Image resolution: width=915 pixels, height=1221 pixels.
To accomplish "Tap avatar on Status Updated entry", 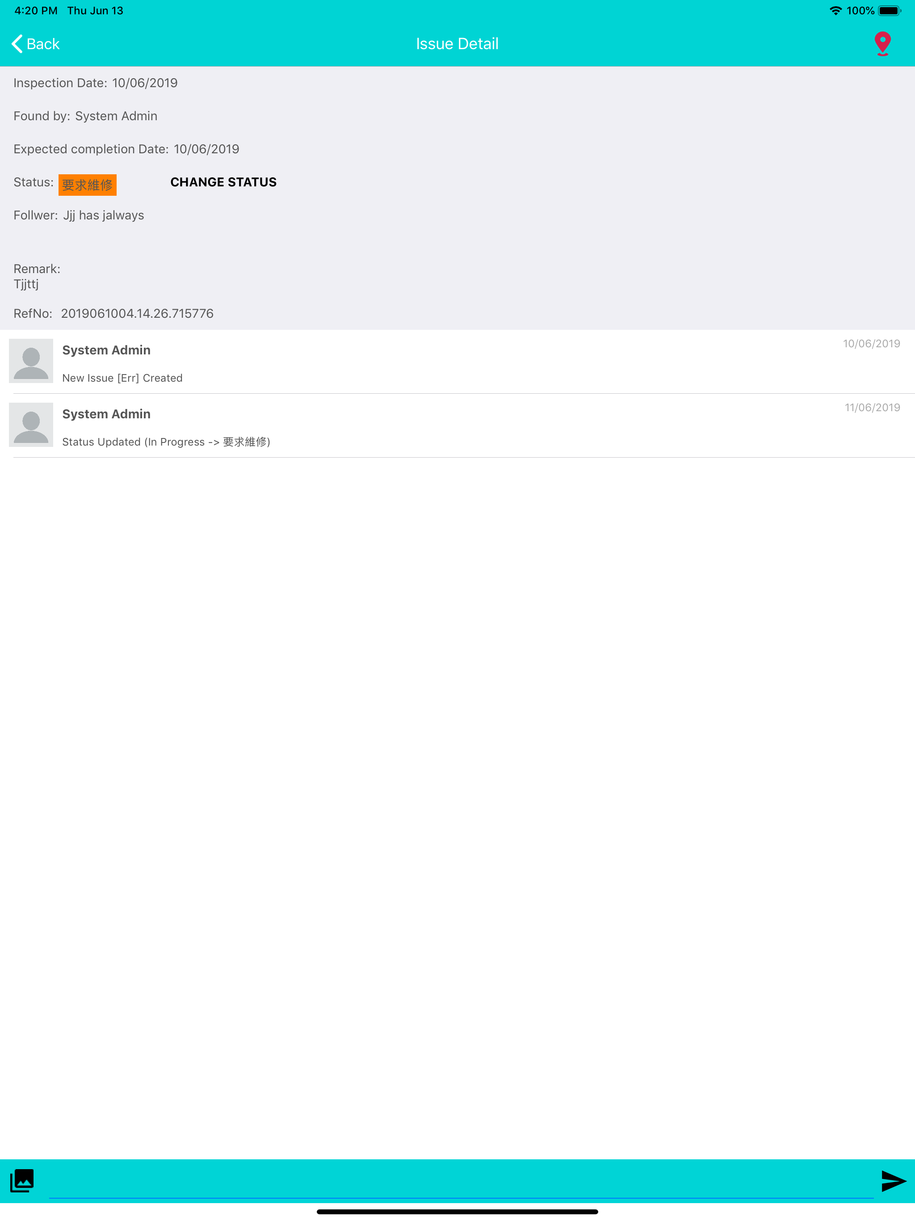I will click(x=31, y=425).
